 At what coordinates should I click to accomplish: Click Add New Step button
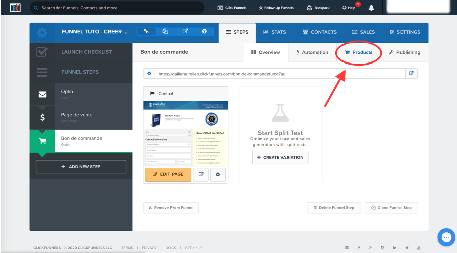pyautogui.click(x=81, y=166)
